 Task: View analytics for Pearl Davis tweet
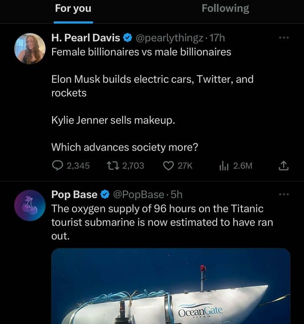[x=225, y=165]
